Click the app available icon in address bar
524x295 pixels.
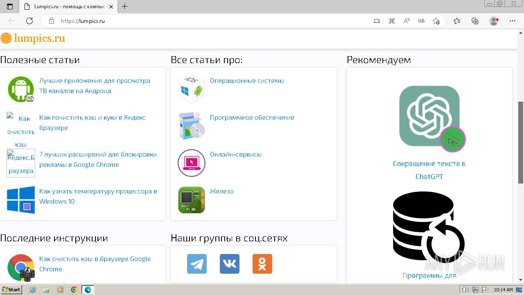tap(377, 21)
